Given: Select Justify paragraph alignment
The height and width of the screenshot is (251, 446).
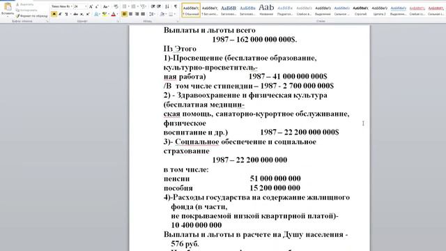Looking at the screenshot, I should (x=143, y=14).
